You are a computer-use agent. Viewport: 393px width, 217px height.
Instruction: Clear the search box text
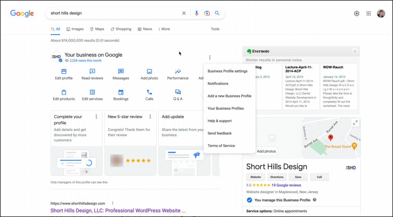tap(184, 13)
